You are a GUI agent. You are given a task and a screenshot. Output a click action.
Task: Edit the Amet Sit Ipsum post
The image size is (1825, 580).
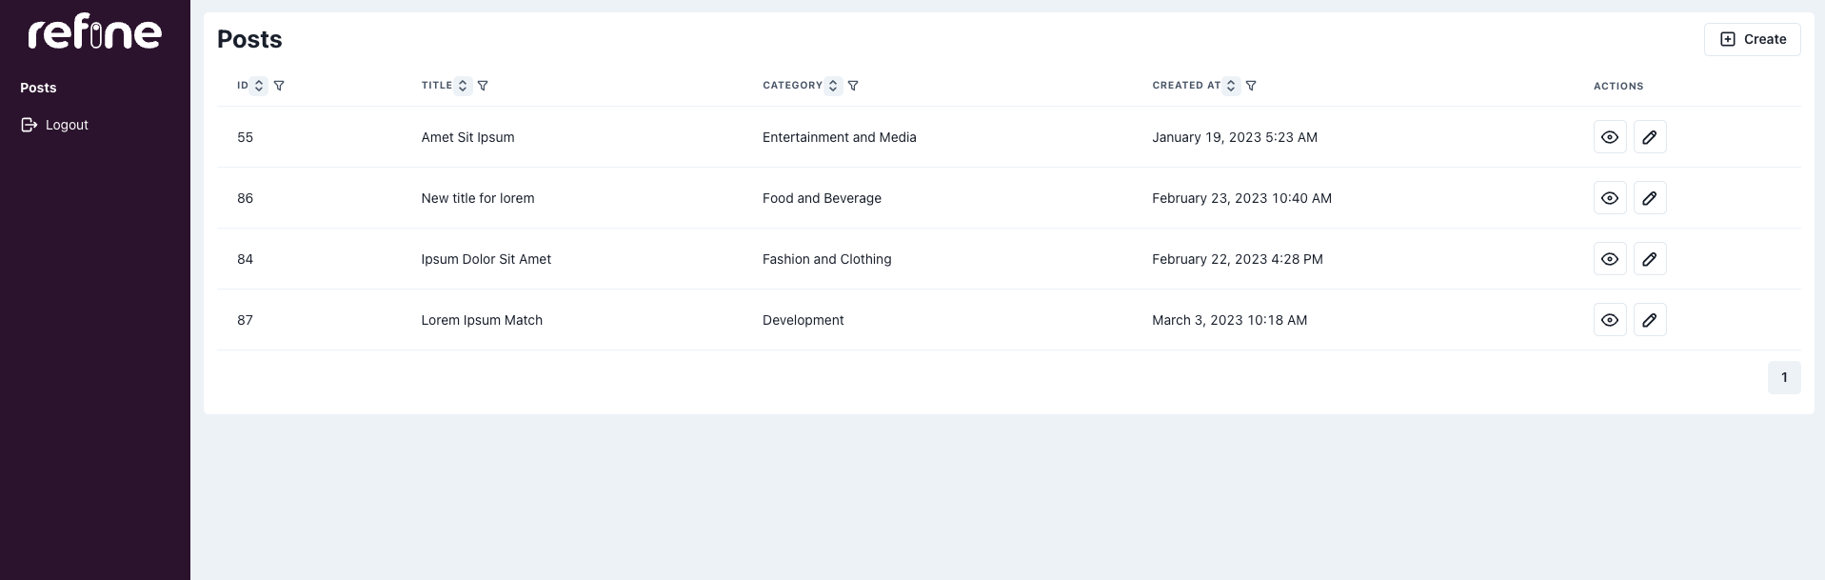[1650, 137]
